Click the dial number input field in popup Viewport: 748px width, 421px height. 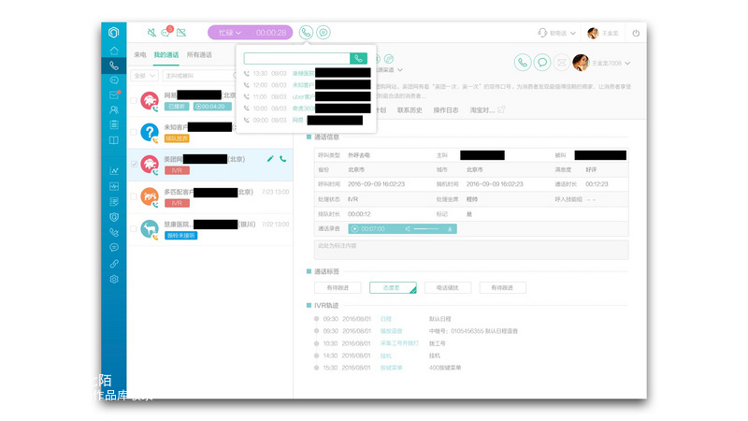296,58
